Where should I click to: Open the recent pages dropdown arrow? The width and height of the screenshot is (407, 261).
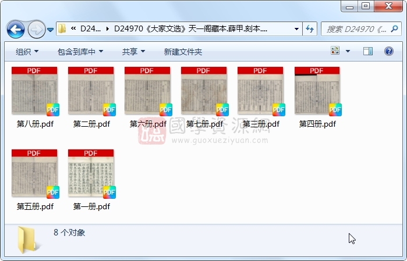[x=50, y=30]
